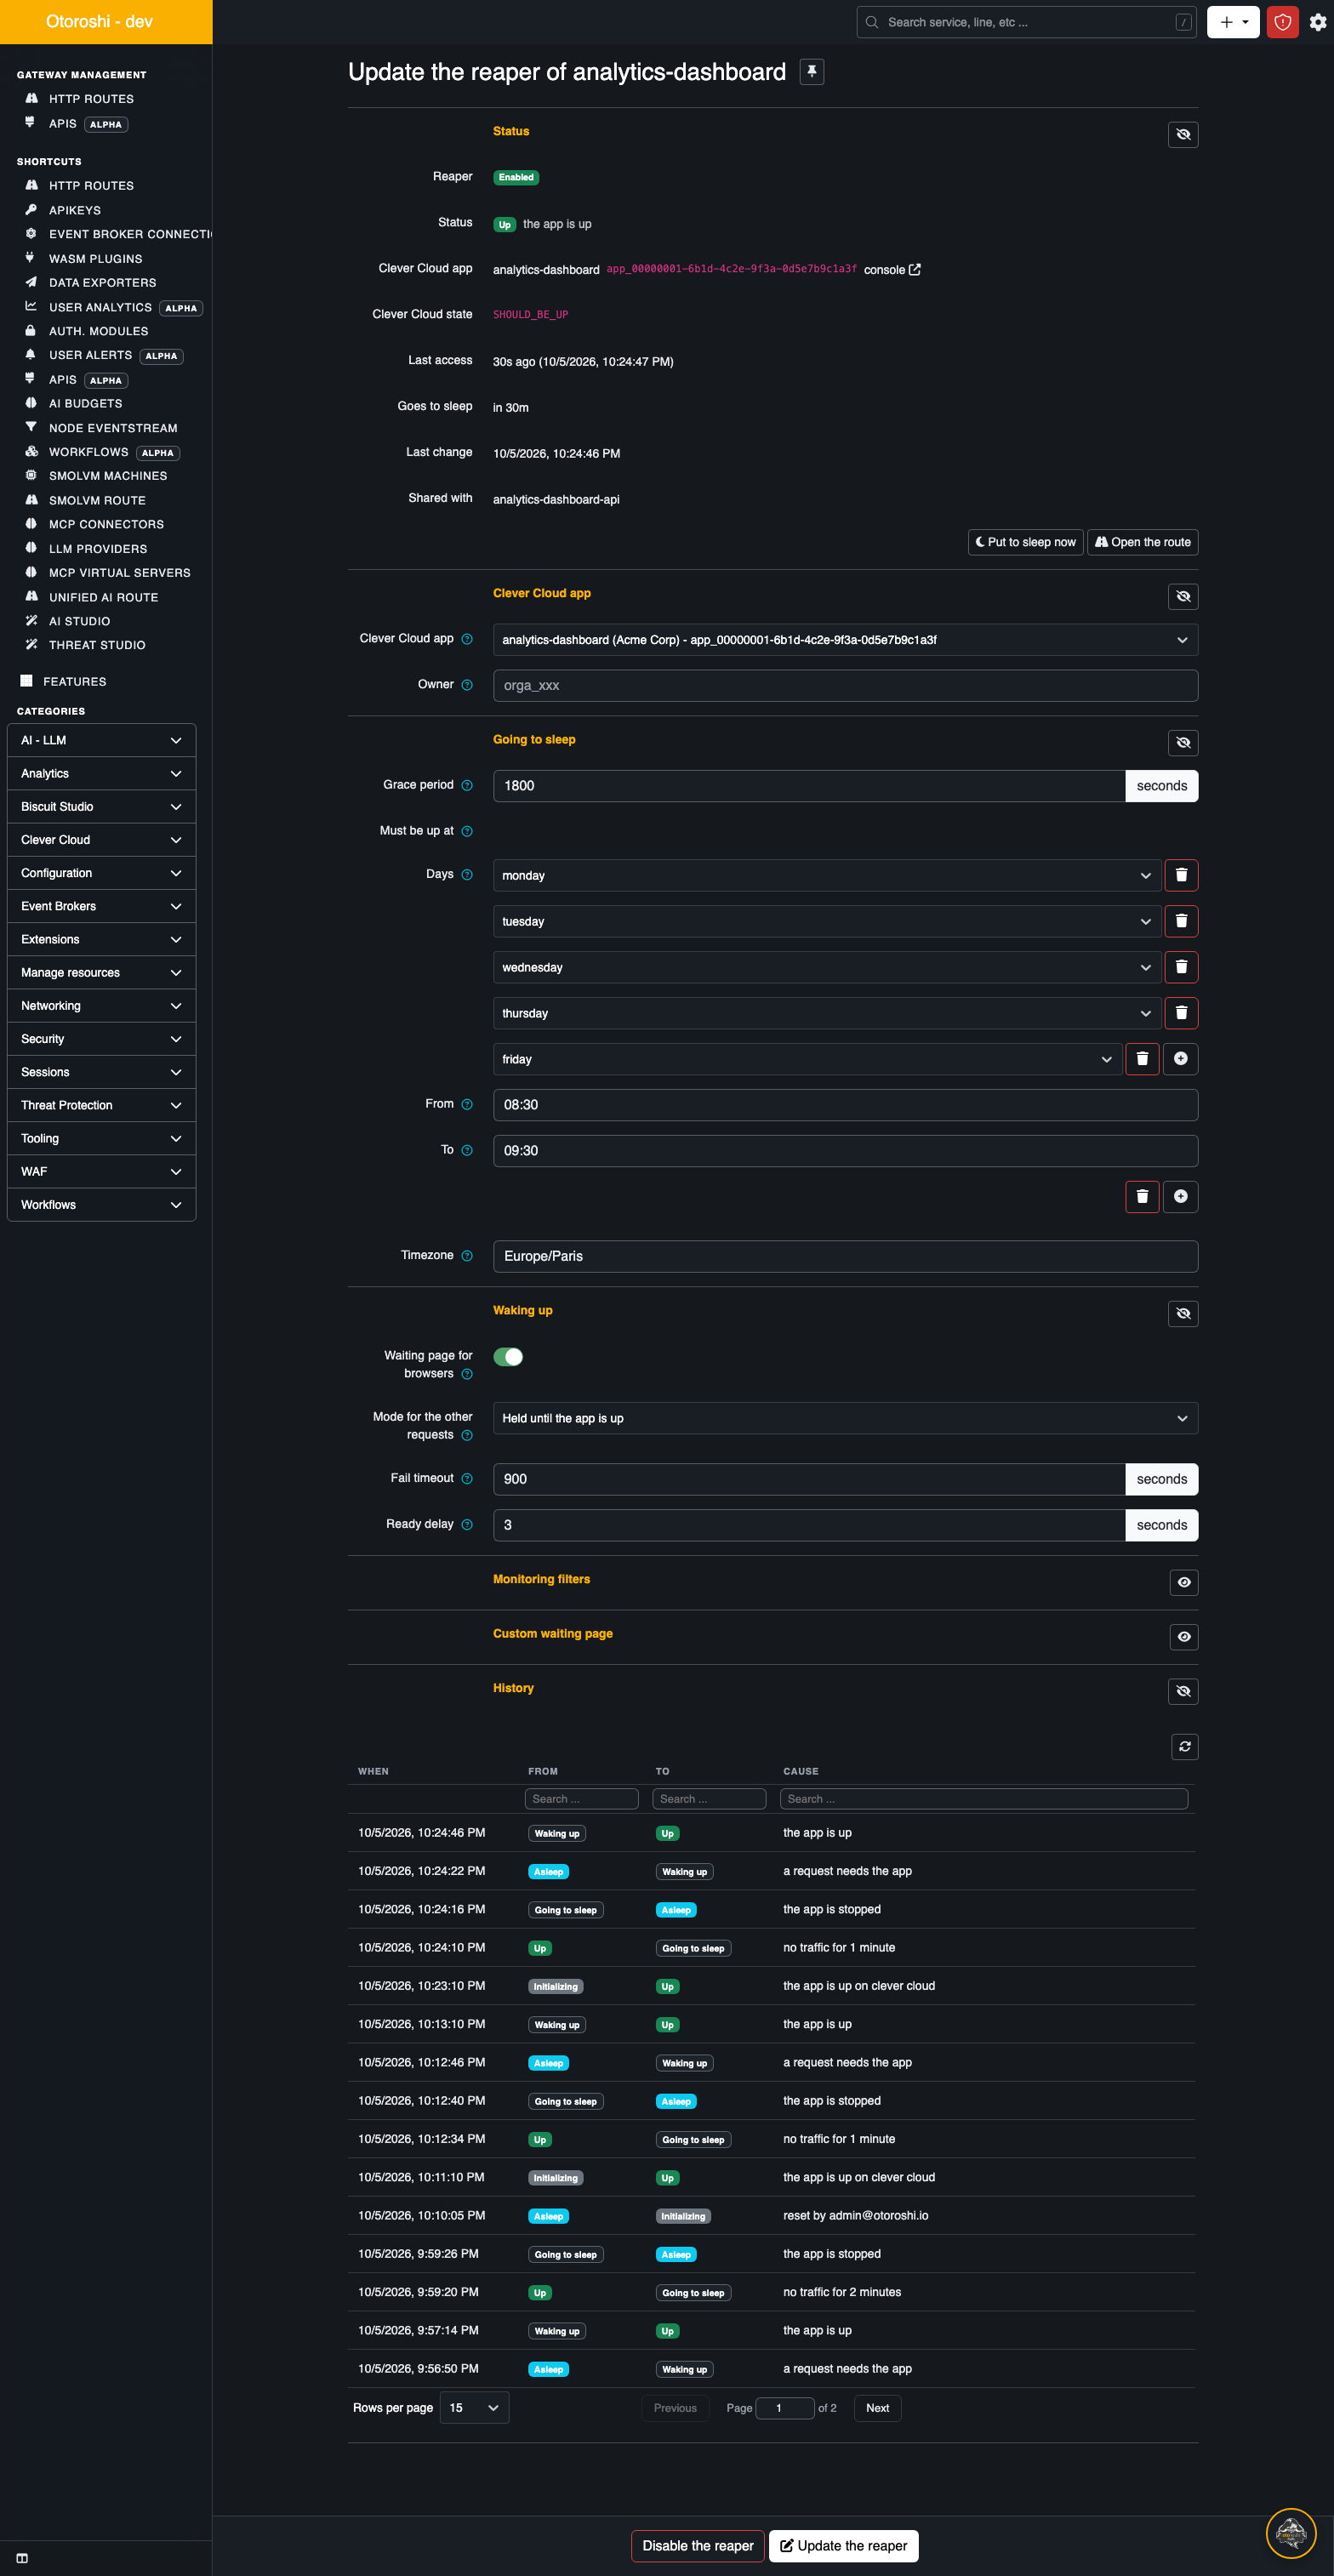Remove the friday day entry

[x=1142, y=1059]
